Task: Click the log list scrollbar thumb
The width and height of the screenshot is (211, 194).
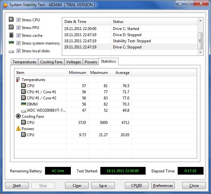Action: [200, 41]
